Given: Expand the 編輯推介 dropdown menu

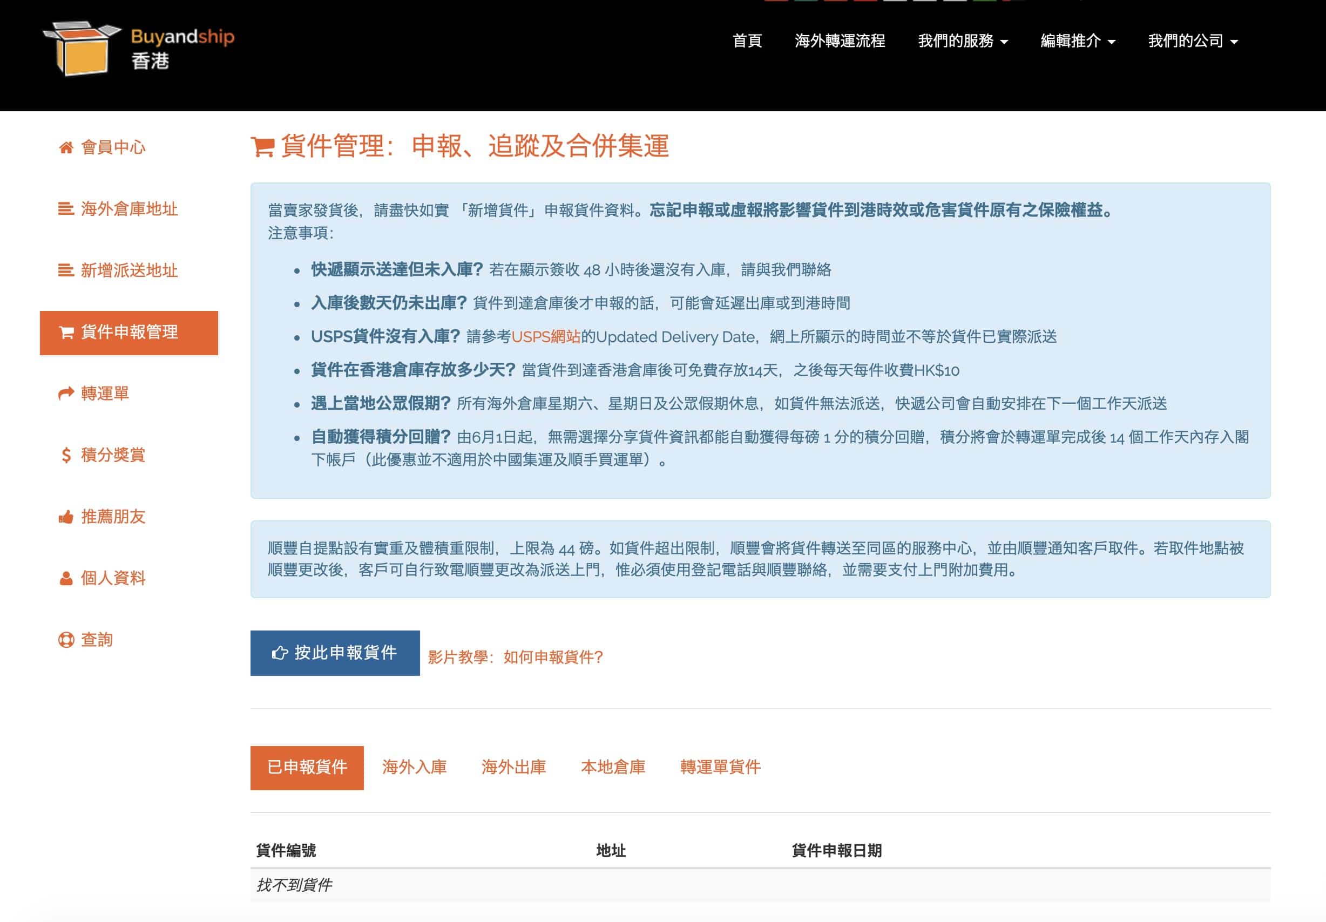Looking at the screenshot, I should [x=1077, y=41].
